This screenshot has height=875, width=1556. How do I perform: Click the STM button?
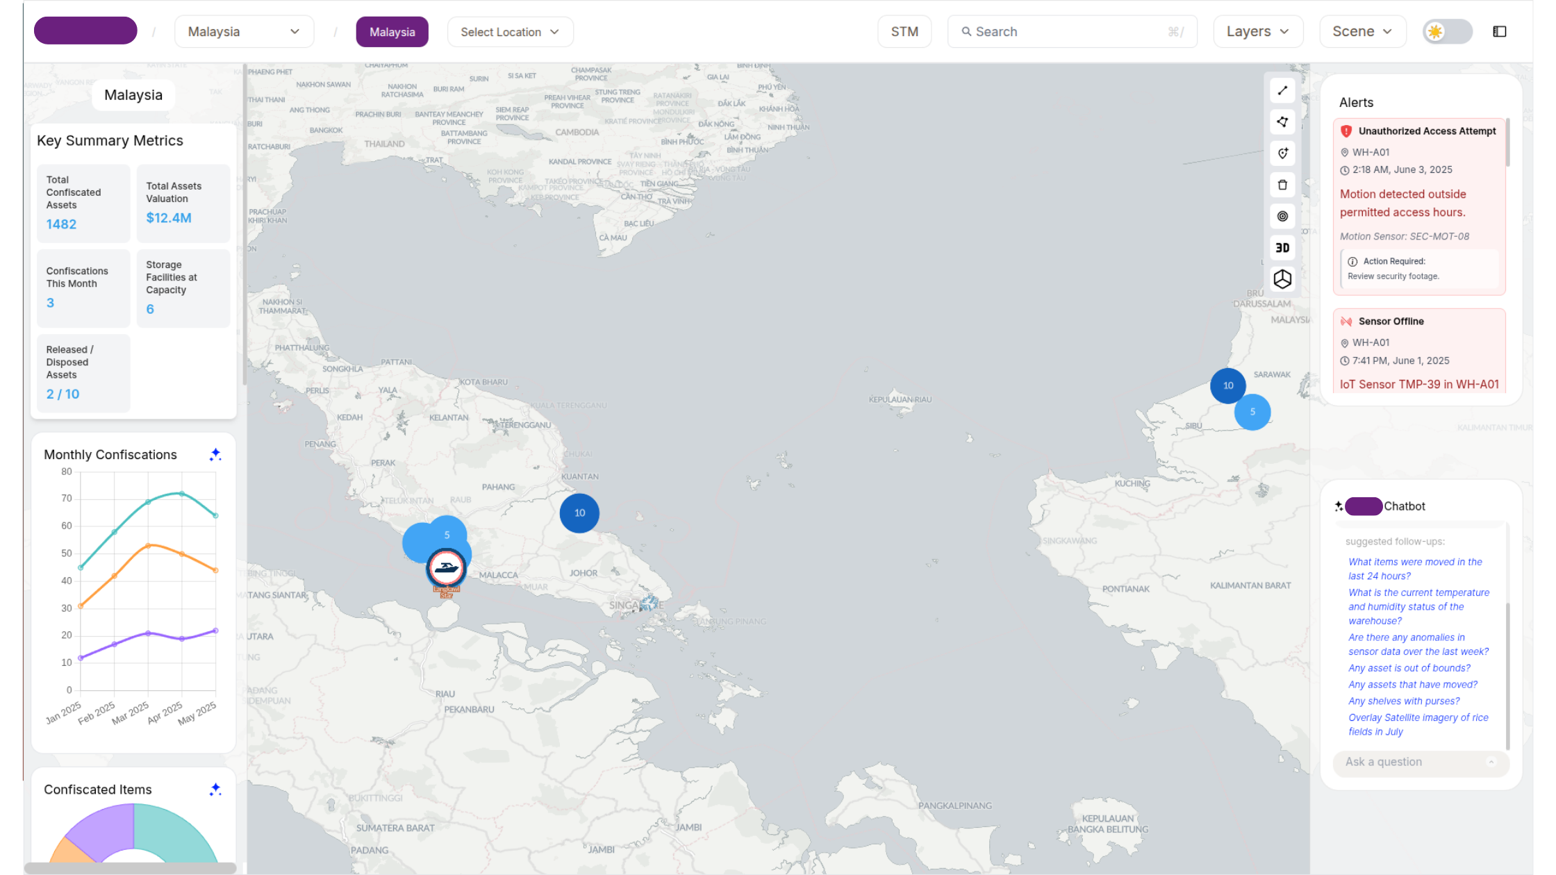(904, 32)
